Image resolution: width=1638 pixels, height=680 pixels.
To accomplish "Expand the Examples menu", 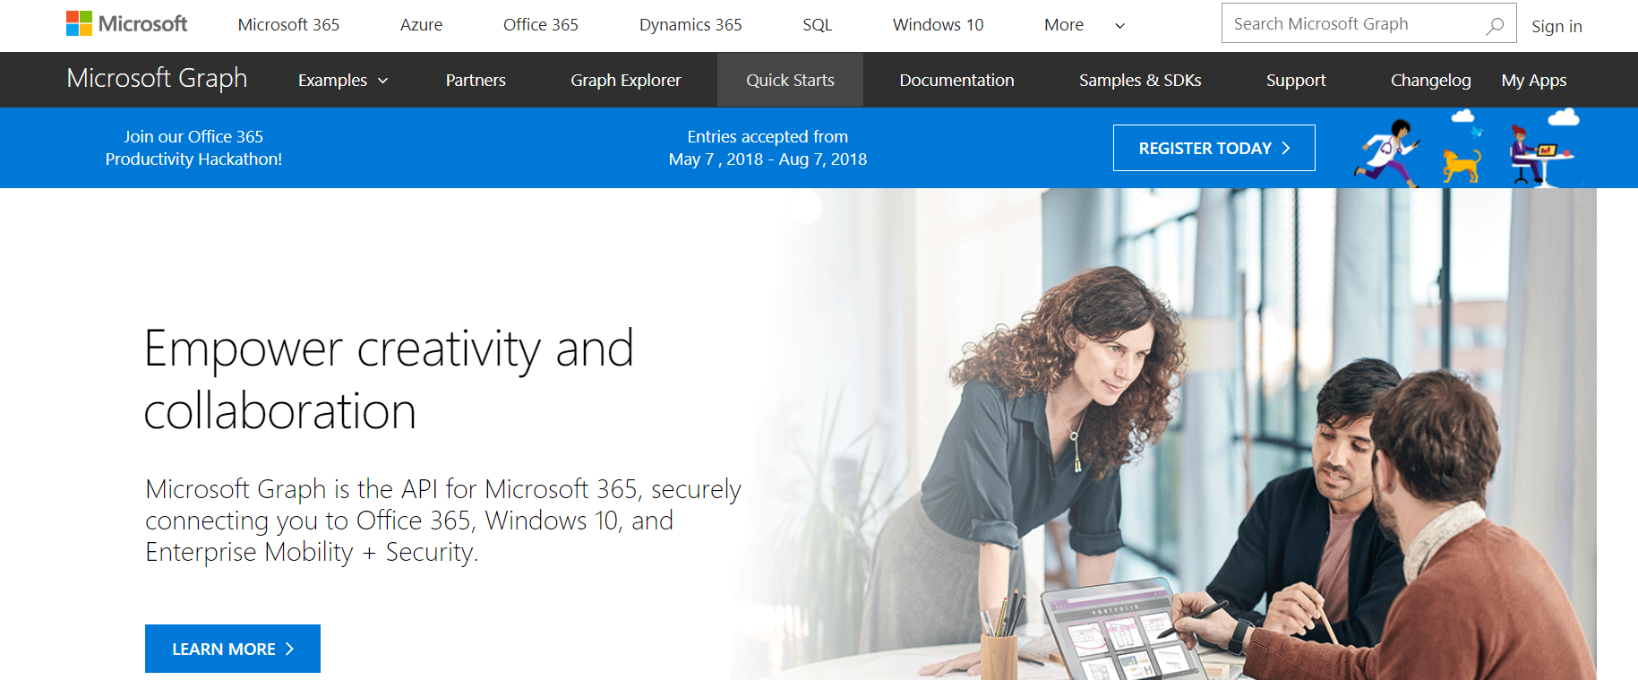I will point(343,81).
